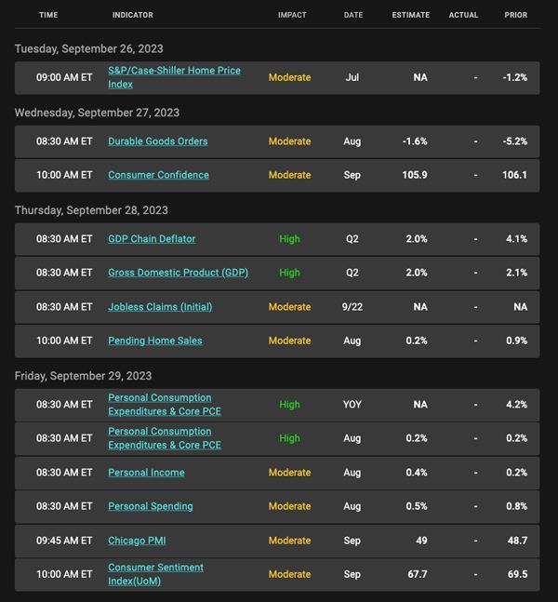This screenshot has width=558, height=602.
Task: Click the Personal Income link
Action: coord(146,473)
